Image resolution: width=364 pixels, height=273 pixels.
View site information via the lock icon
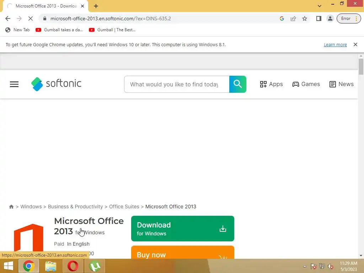click(45, 18)
